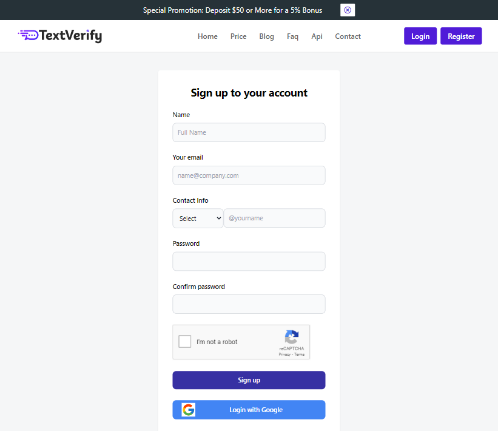This screenshot has height=431, width=498.
Task: Open the Contact Info Select dropdown
Action: tap(198, 219)
